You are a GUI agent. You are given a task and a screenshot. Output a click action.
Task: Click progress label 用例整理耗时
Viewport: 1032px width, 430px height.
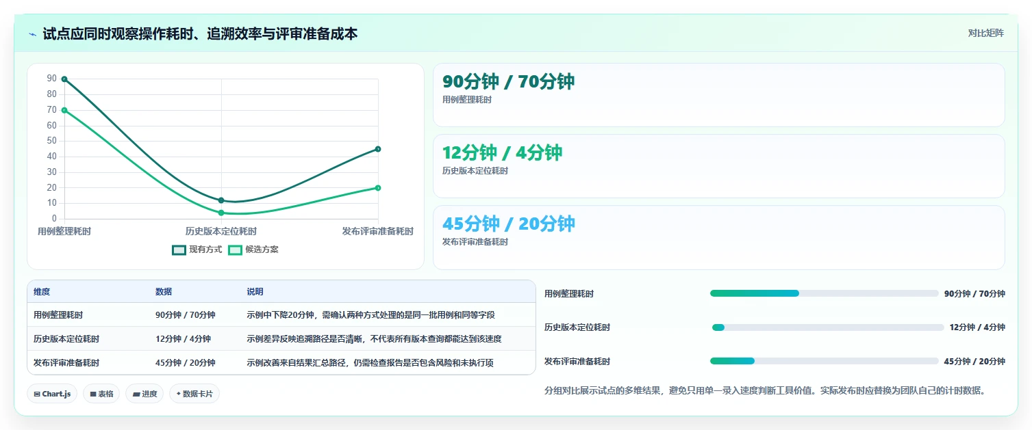569,294
